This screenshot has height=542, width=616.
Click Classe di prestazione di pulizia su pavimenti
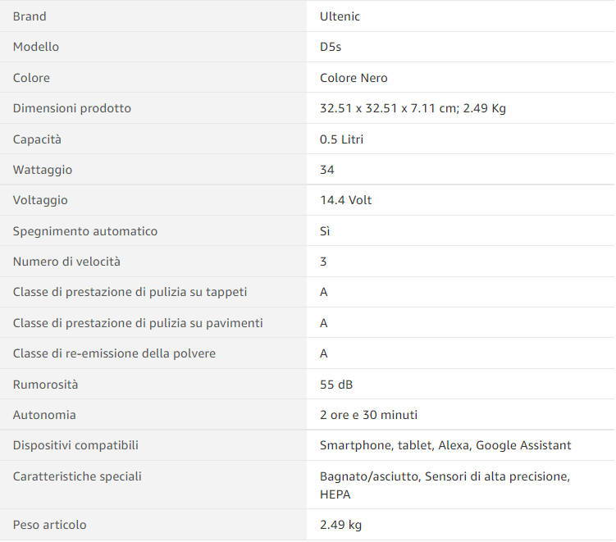[x=138, y=323]
